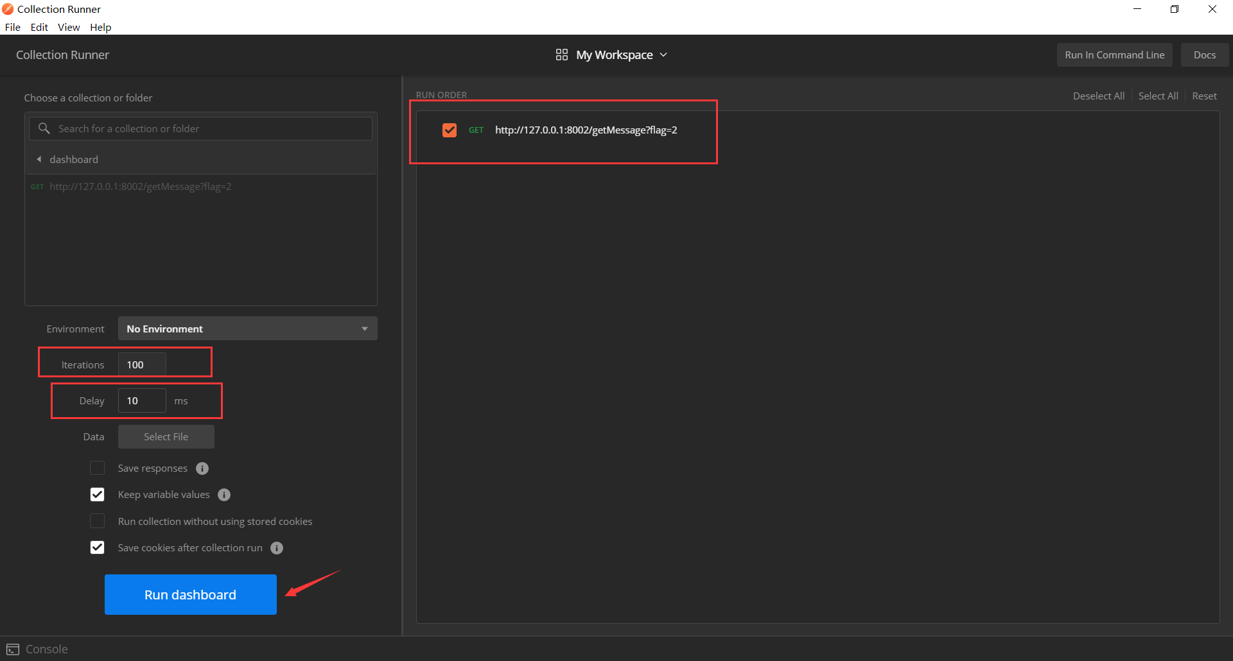Uncheck Save cookies after collection run

click(97, 547)
